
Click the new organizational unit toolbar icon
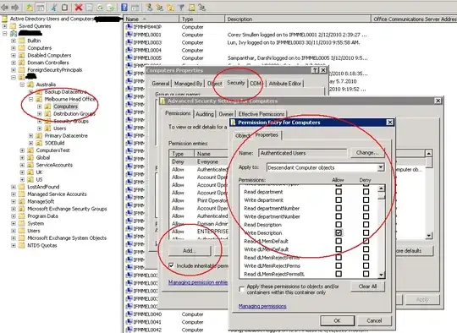pyautogui.click(x=170, y=8)
